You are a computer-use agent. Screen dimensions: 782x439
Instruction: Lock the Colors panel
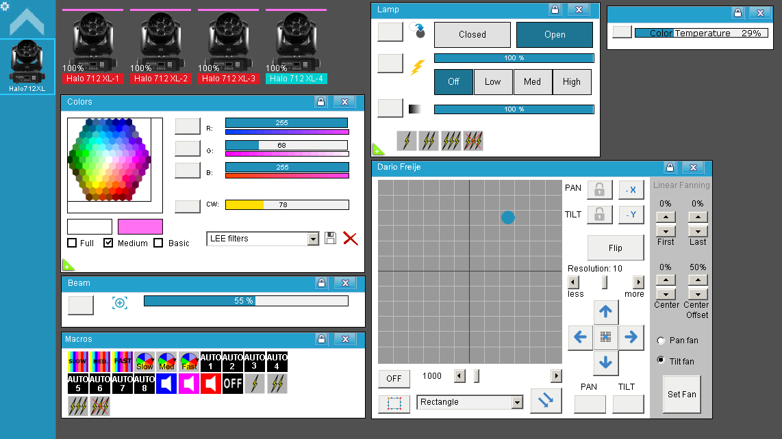(x=320, y=102)
